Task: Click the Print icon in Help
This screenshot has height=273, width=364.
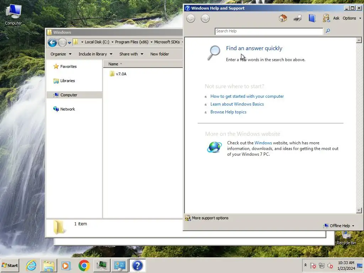Action: click(x=298, y=18)
